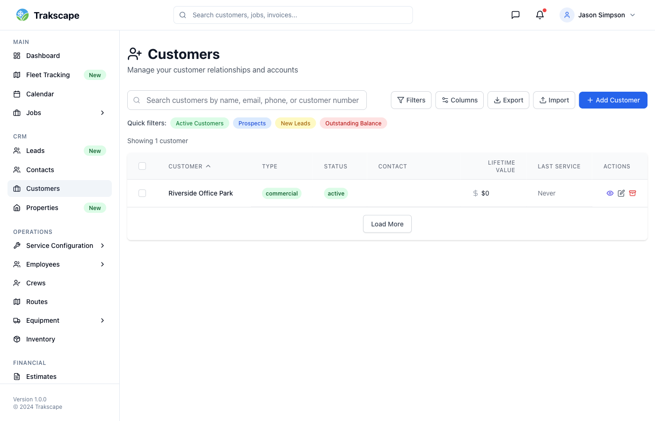This screenshot has height=421, width=655.
Task: Click the Add Customer button
Action: [613, 100]
